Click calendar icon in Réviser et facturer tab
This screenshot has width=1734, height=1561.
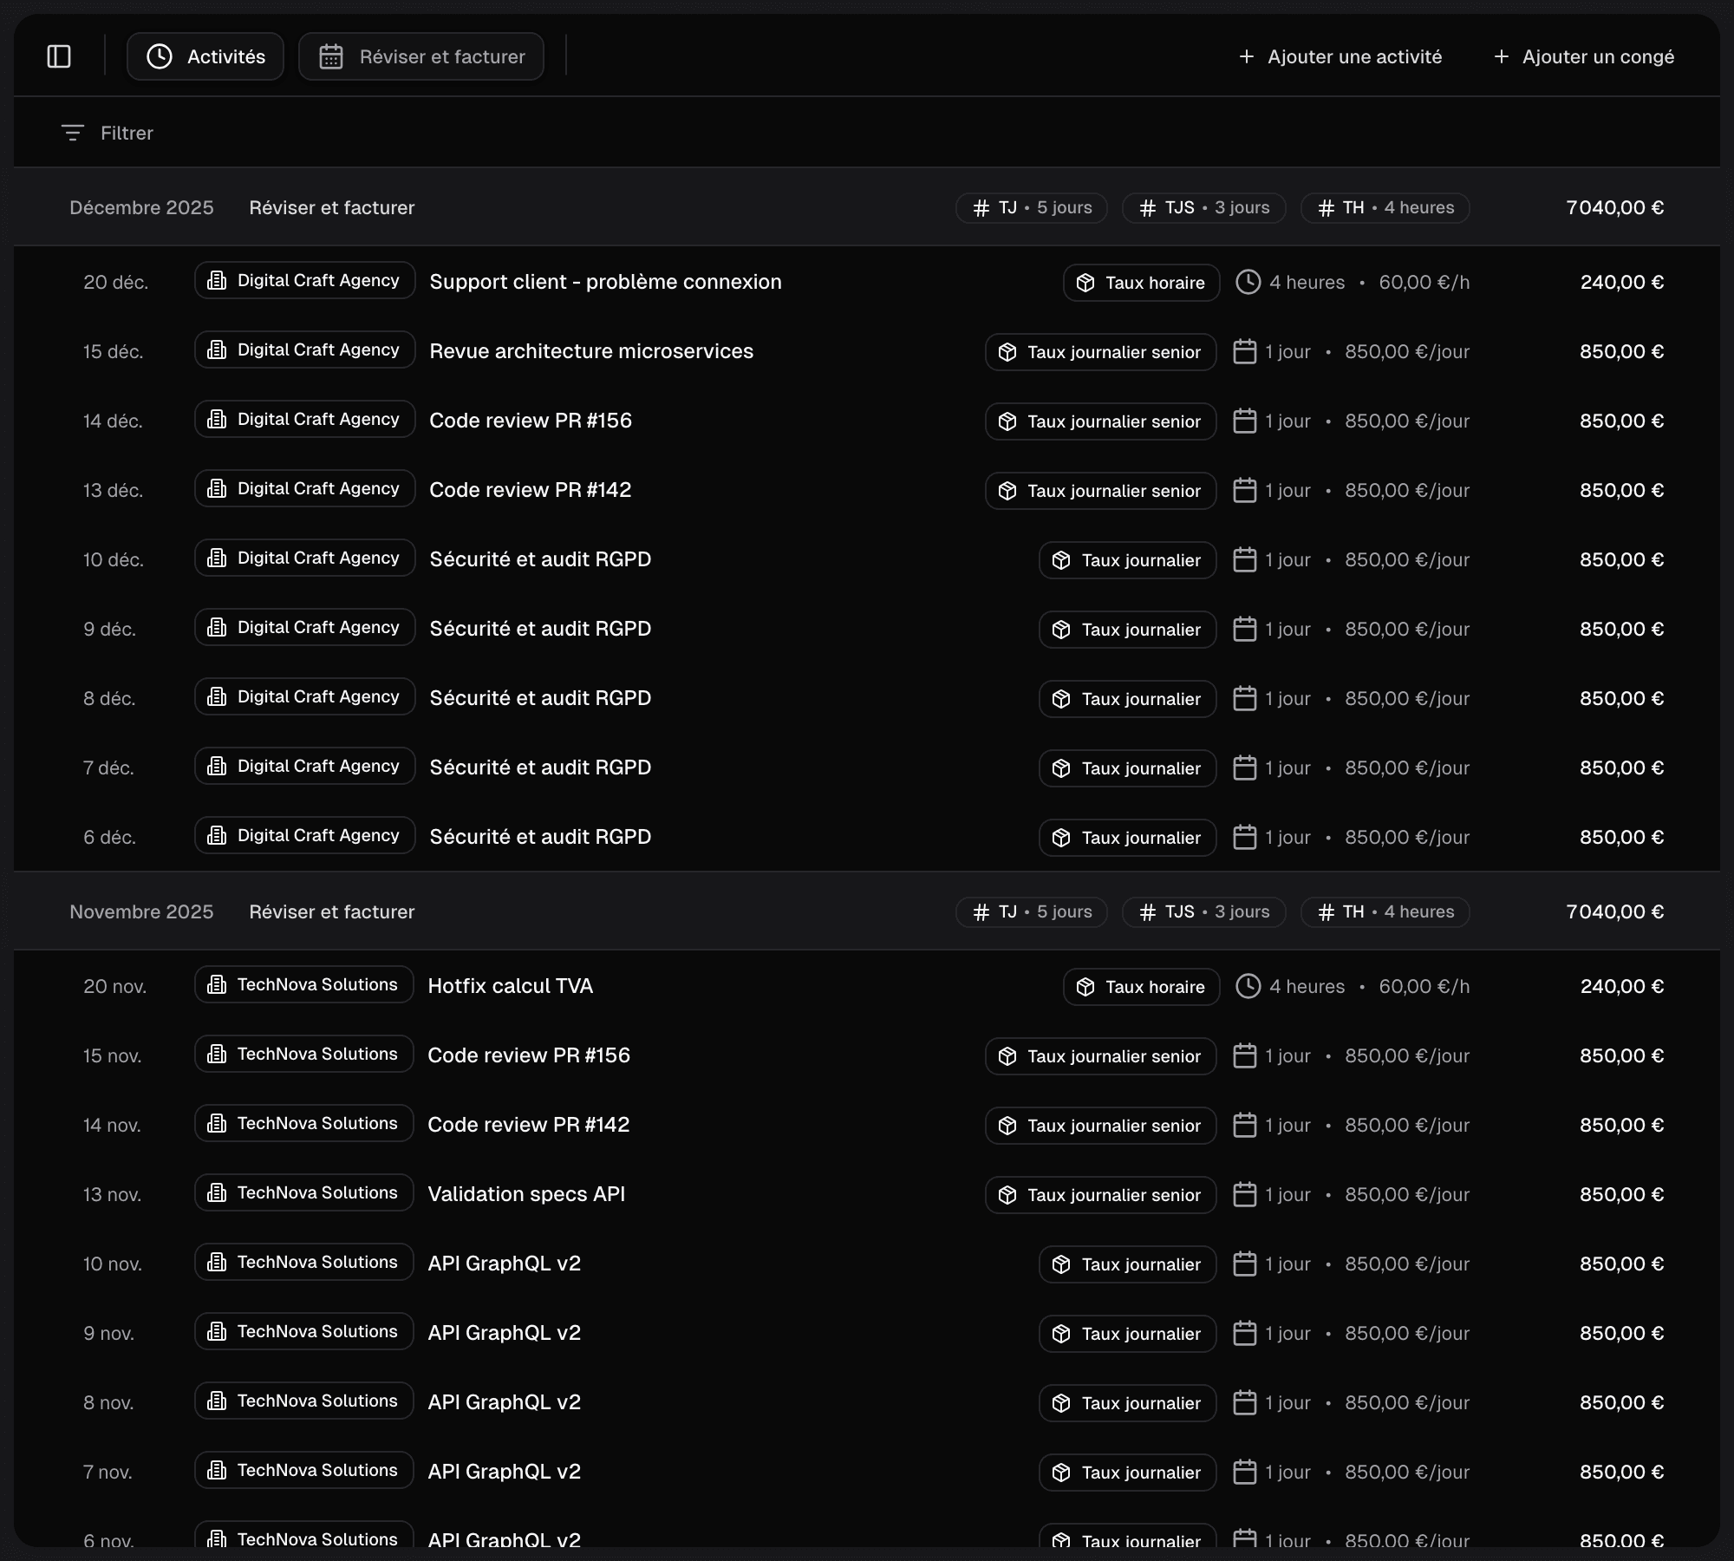point(331,56)
